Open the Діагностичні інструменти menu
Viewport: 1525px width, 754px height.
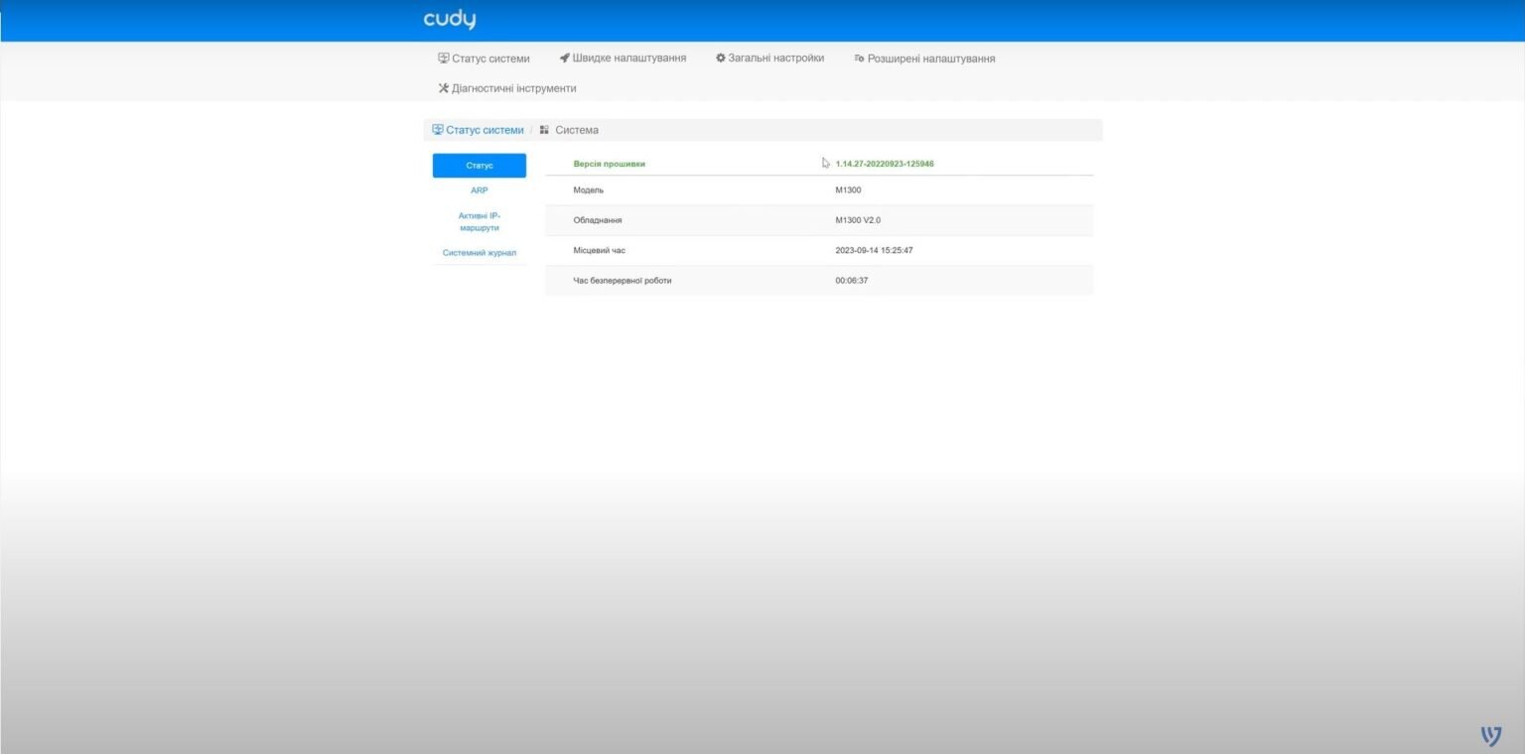[x=507, y=88]
